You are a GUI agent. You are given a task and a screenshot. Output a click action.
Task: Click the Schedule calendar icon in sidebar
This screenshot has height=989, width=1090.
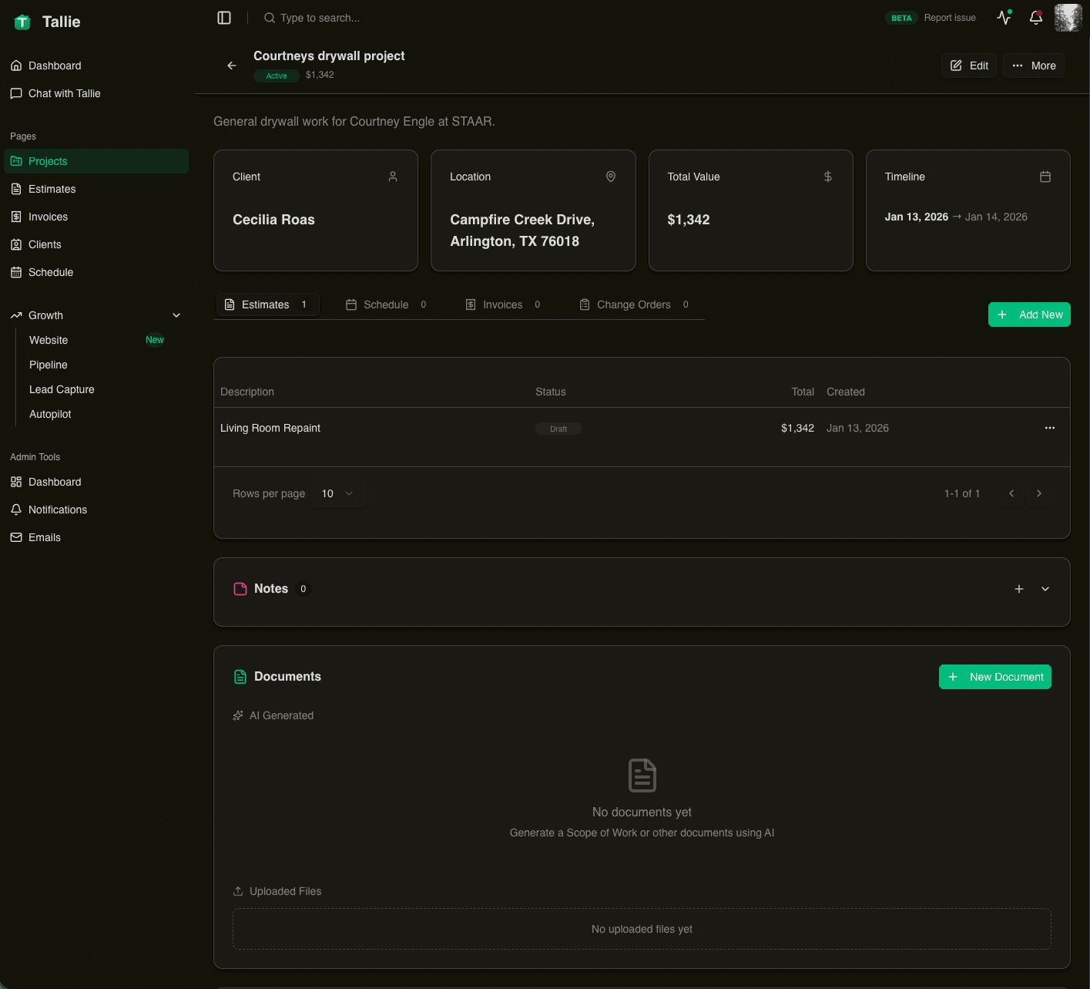(17, 272)
